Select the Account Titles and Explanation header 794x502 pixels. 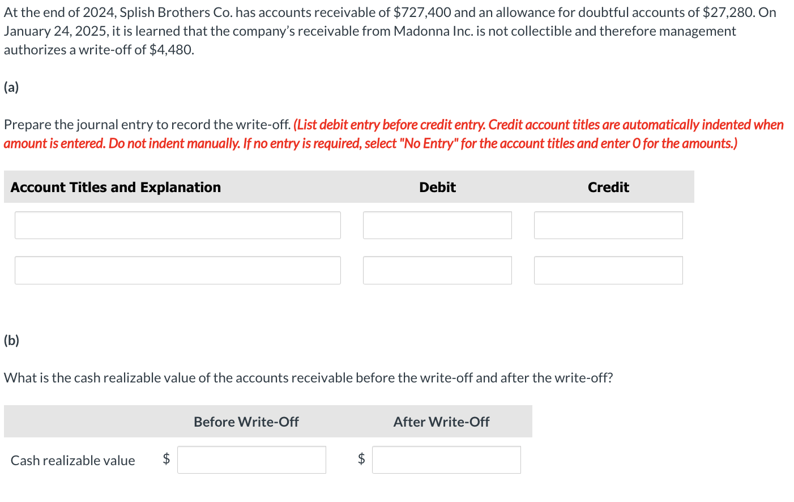coord(116,187)
